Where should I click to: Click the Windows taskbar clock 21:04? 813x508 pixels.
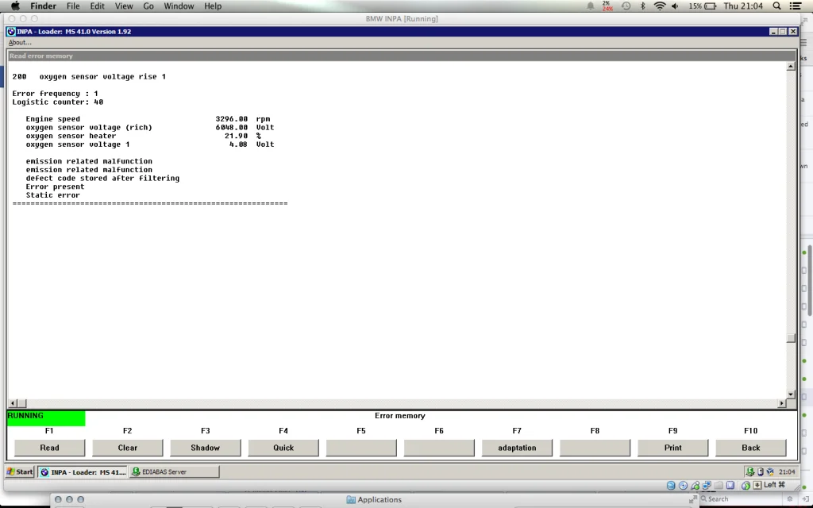coord(787,471)
